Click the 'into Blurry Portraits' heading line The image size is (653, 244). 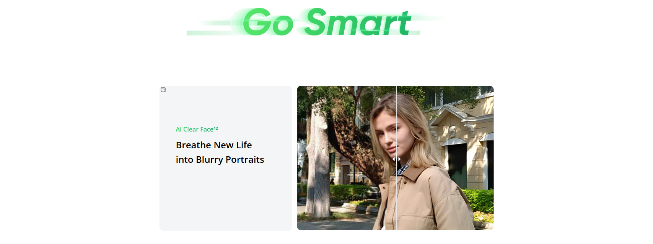pyautogui.click(x=220, y=160)
